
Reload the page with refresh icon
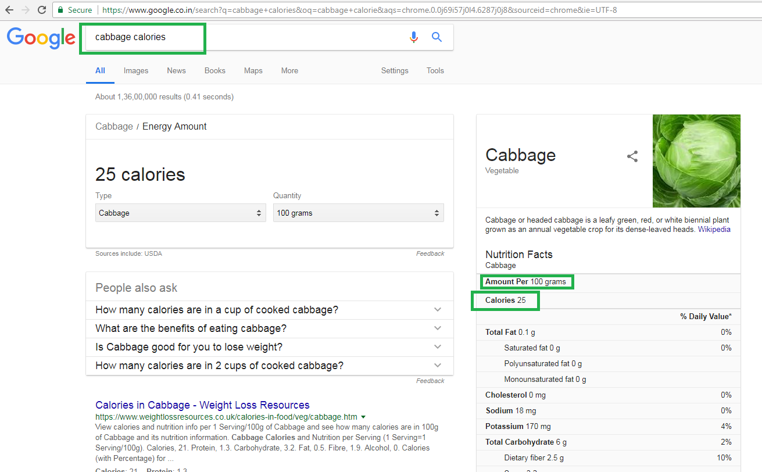42,10
